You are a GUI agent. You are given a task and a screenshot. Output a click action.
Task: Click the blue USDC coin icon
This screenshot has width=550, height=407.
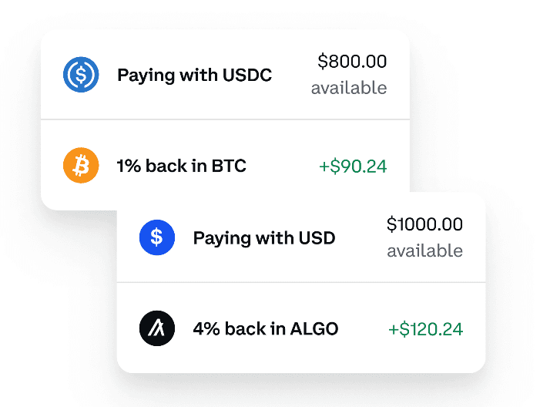(81, 75)
